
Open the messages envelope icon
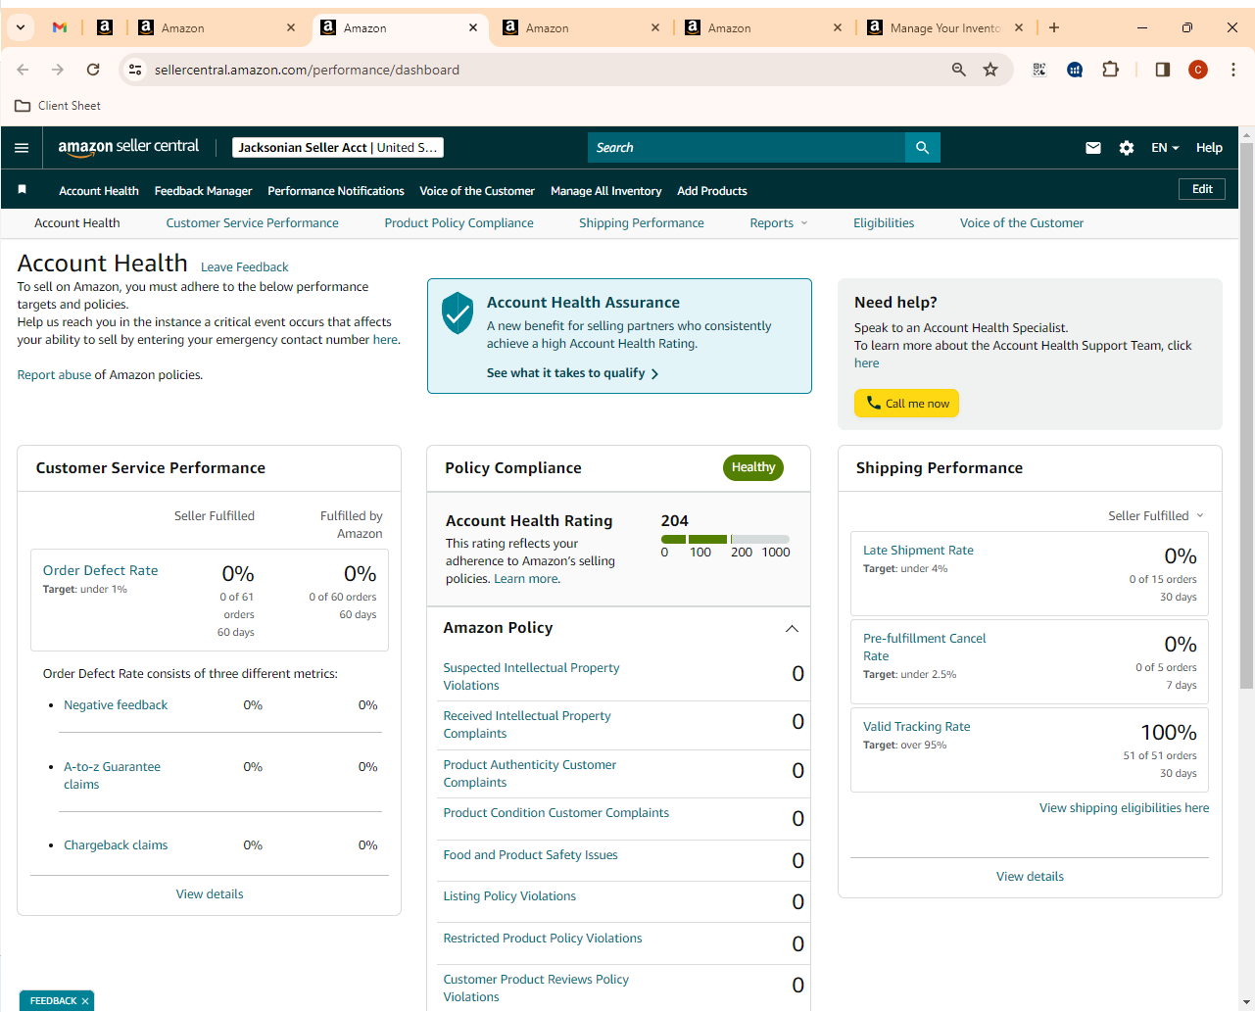[x=1093, y=148]
